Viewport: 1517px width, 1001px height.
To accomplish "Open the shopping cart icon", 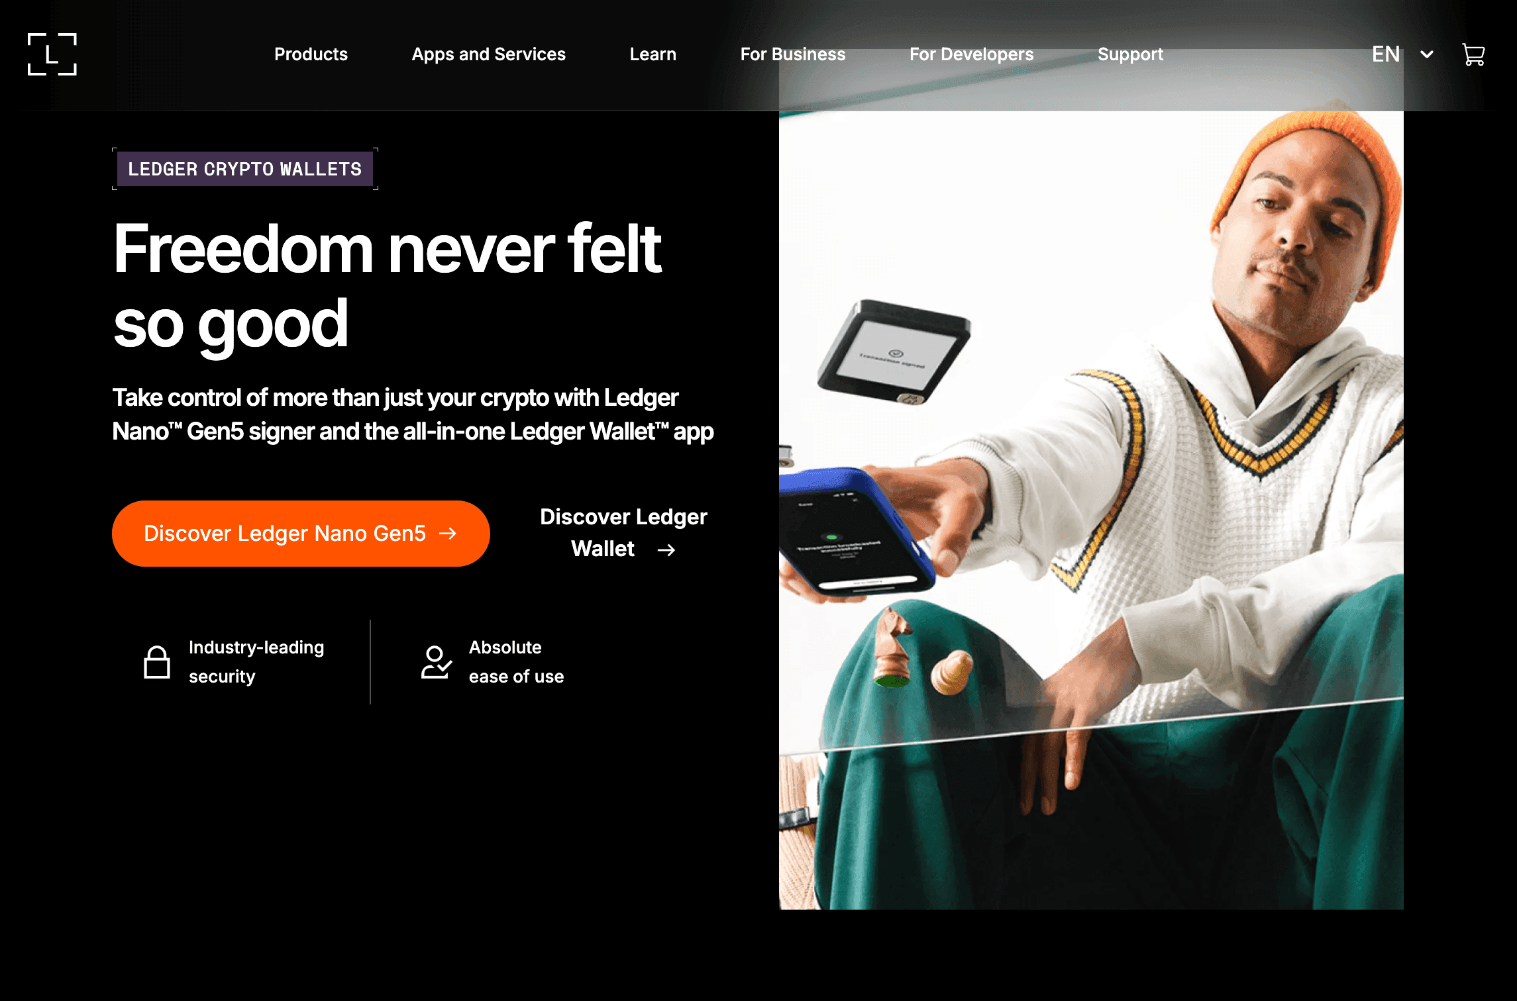I will 1473,54.
